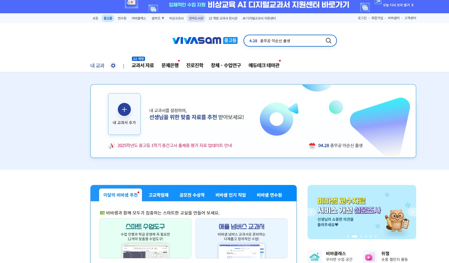Open 연수원 link
Screen dimensions: 449x263
coord(122,18)
